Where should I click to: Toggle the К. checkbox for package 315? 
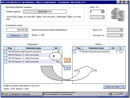tap(121, 51)
